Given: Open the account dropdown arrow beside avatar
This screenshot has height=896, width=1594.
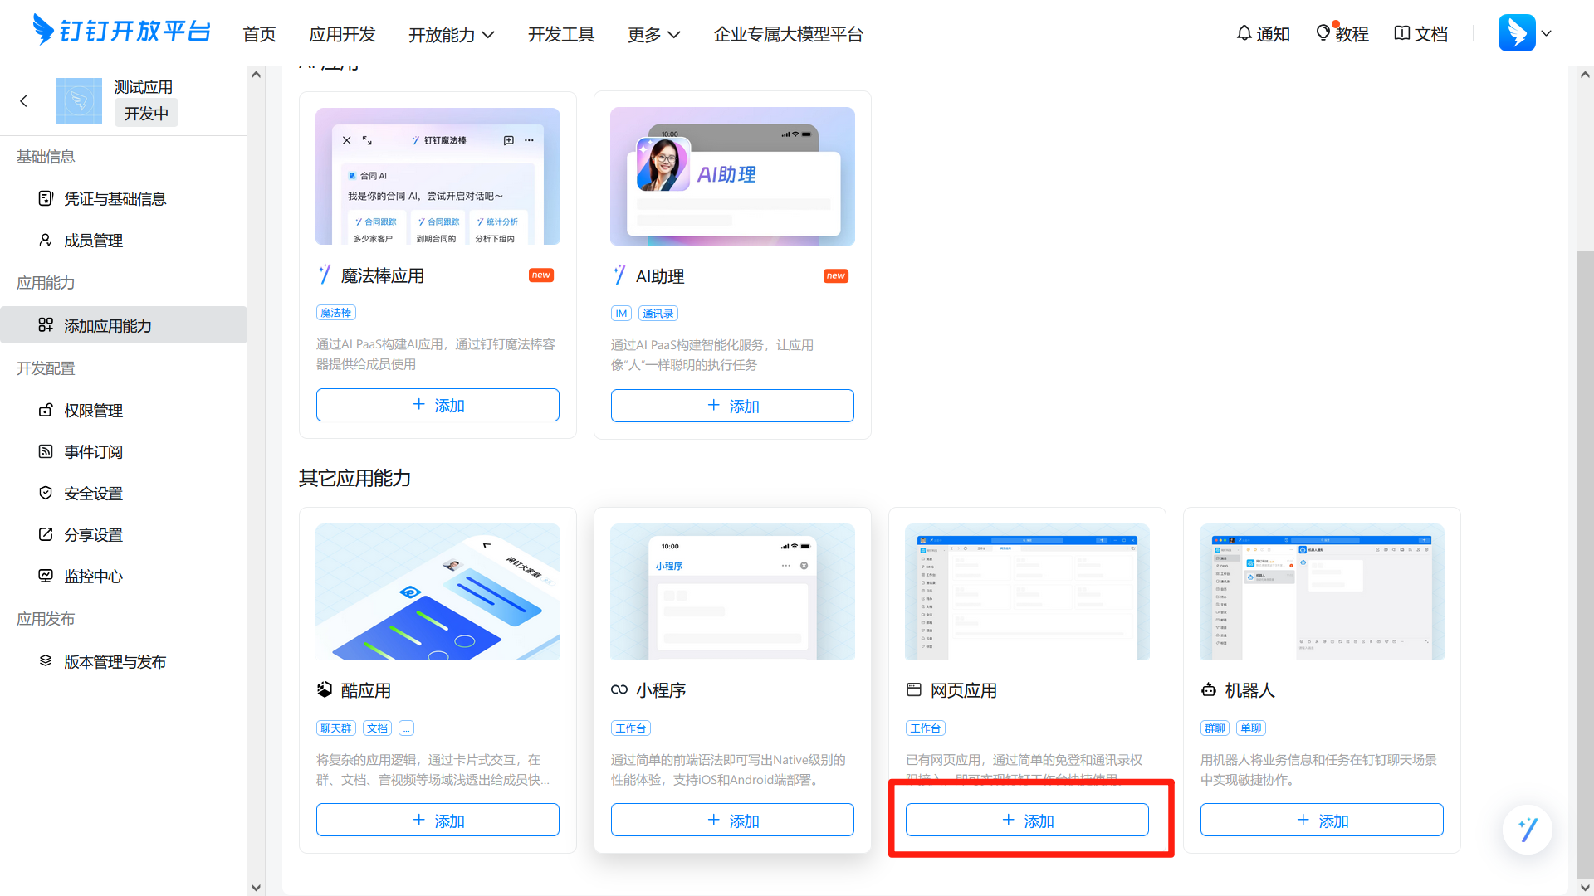Looking at the screenshot, I should (1546, 33).
